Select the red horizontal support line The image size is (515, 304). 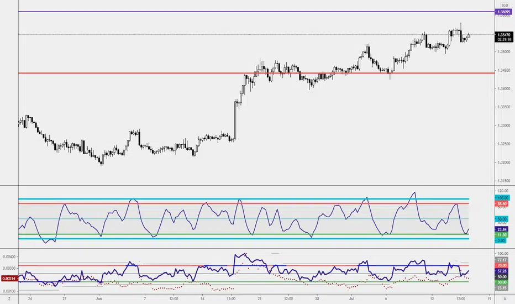click(256, 73)
